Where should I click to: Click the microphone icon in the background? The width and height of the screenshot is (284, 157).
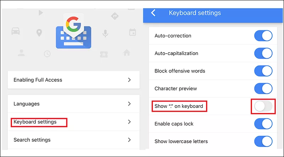coord(105,33)
